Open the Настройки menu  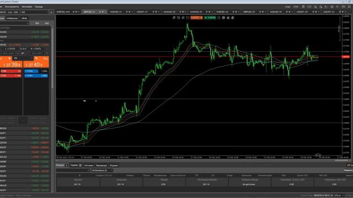[27, 7]
